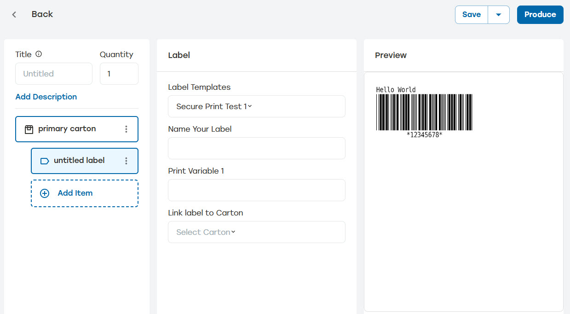Click the Title info icon
Image resolution: width=570 pixels, height=314 pixels.
(39, 54)
